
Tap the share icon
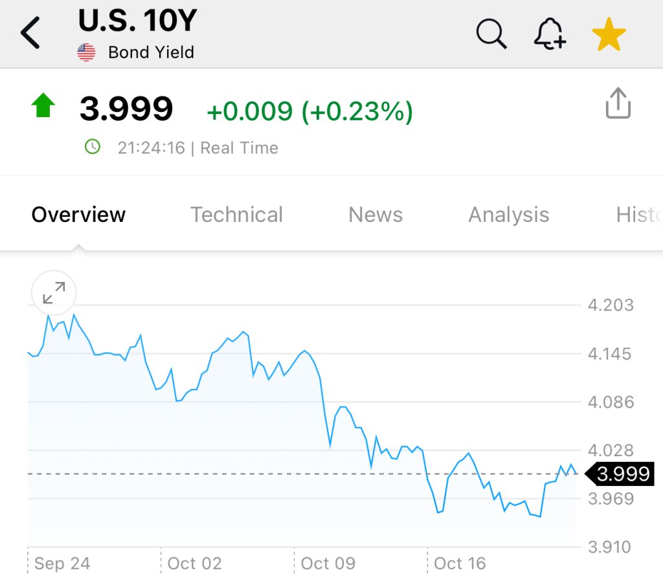pyautogui.click(x=618, y=104)
